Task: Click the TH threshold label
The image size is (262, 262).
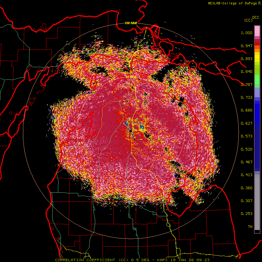Action: tap(250, 227)
